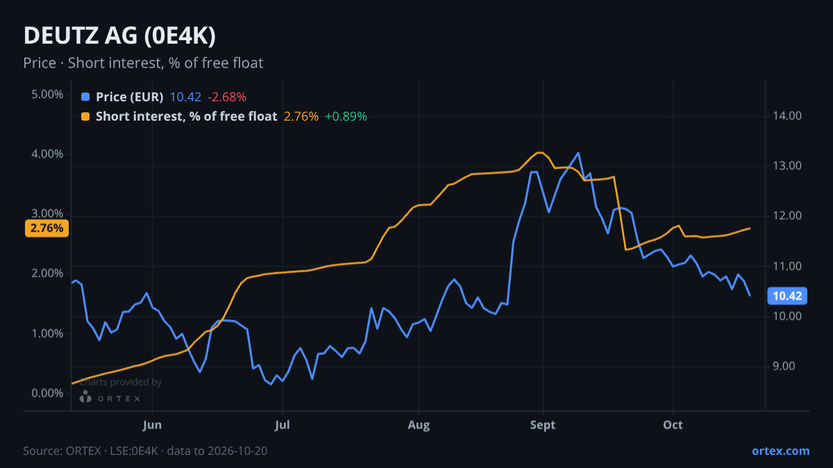Click the 12.00 right axis label
Screen dimensions: 833x468
(787, 216)
